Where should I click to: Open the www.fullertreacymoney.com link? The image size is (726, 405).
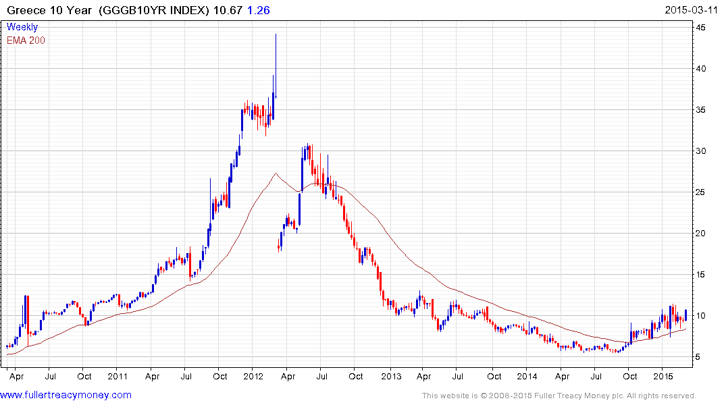(66, 395)
